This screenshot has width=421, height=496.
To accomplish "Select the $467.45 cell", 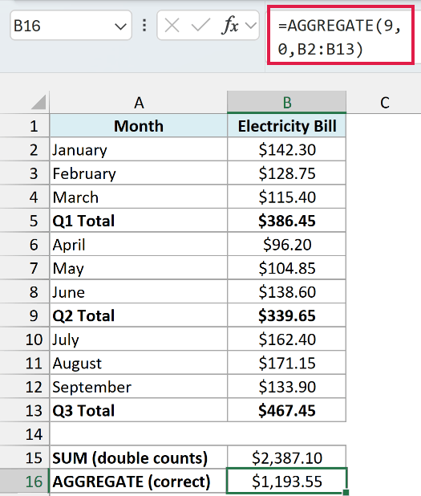I will tap(286, 410).
